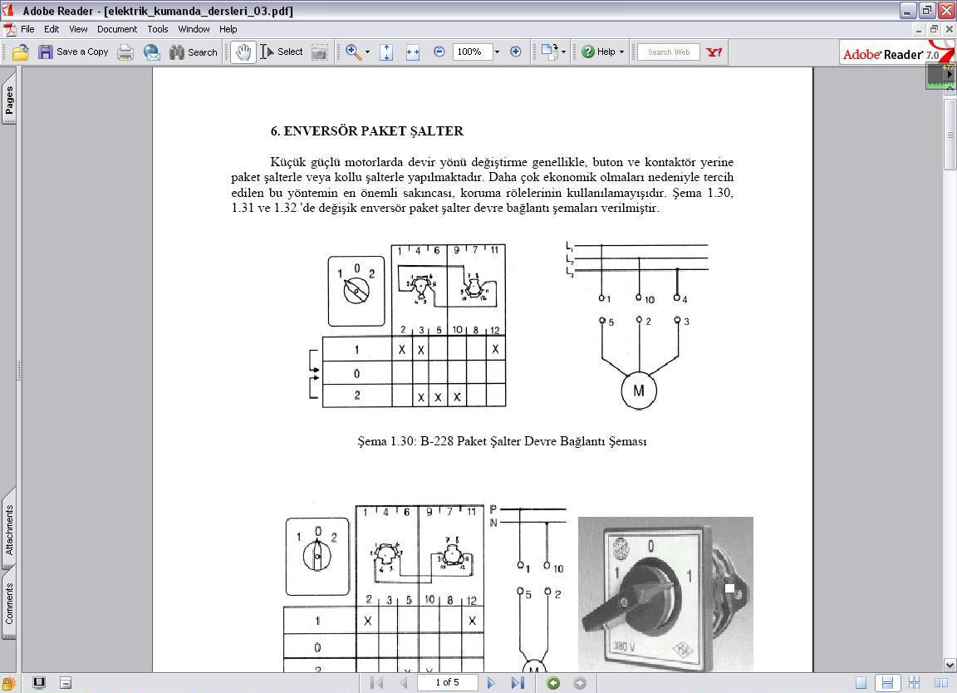Toggle Continuous page layout view
The width and height of the screenshot is (957, 693).
[x=887, y=682]
